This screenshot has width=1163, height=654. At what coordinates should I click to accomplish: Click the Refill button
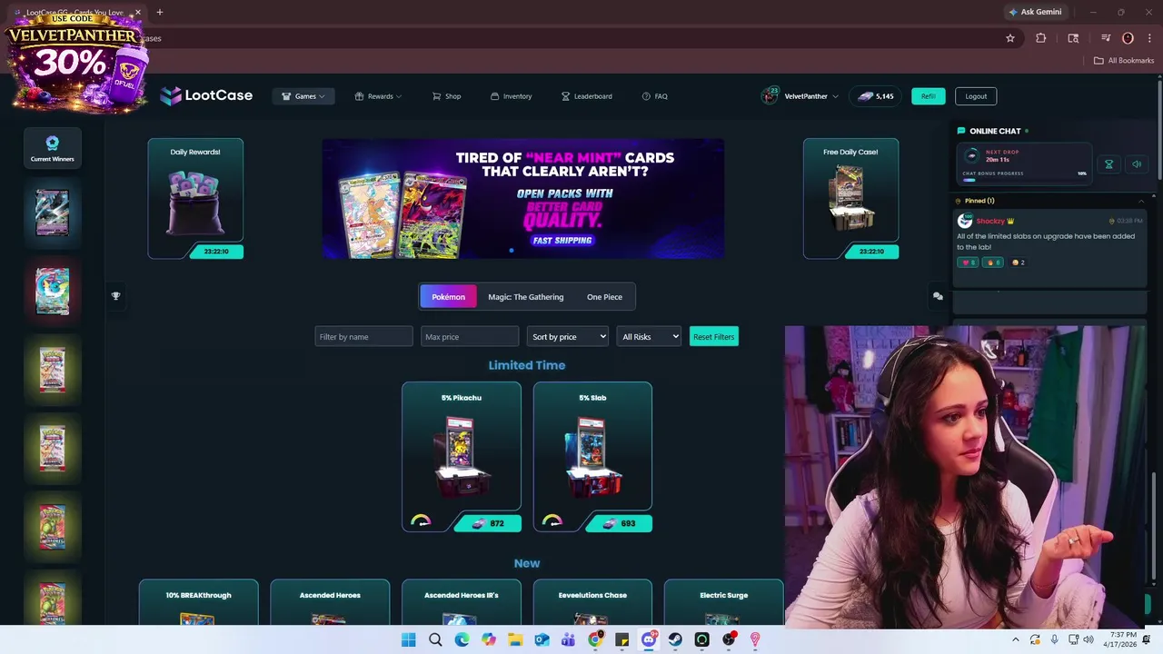[x=928, y=96]
